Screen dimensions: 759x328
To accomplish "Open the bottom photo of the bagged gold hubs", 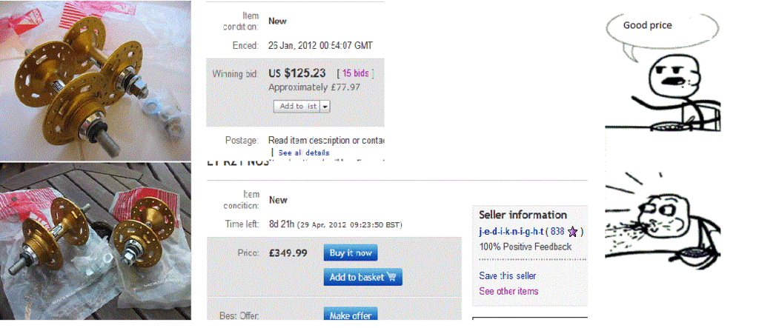I will pos(96,241).
